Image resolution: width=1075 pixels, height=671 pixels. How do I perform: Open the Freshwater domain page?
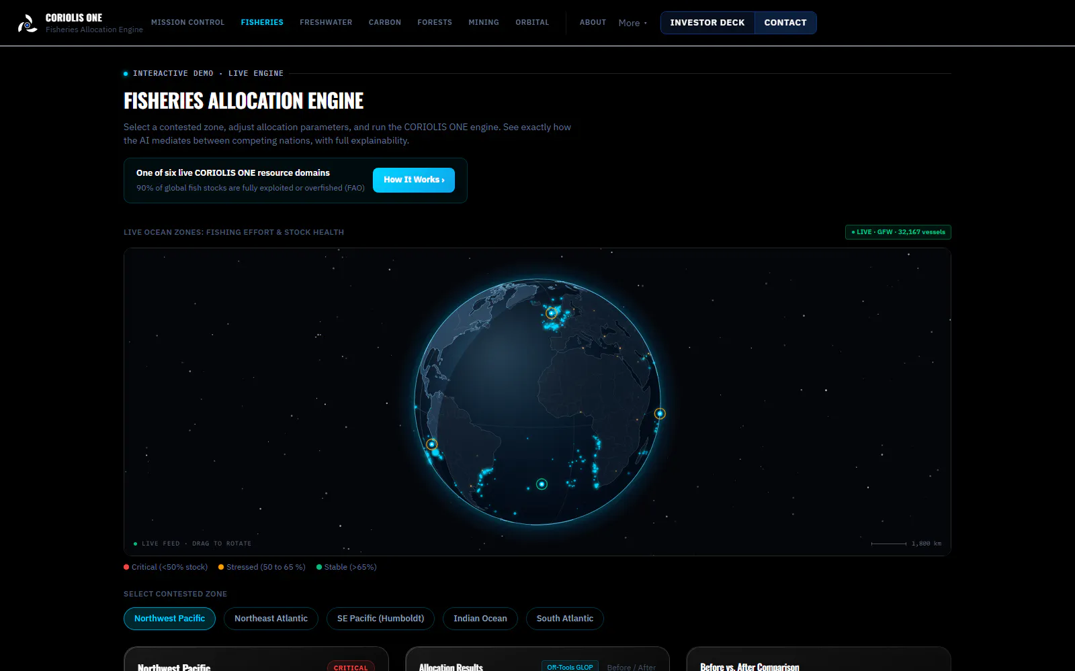326,22
